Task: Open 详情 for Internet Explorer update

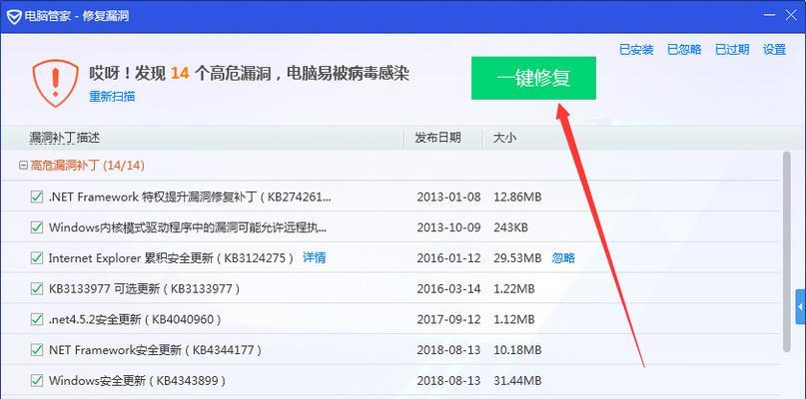Action: tap(314, 257)
